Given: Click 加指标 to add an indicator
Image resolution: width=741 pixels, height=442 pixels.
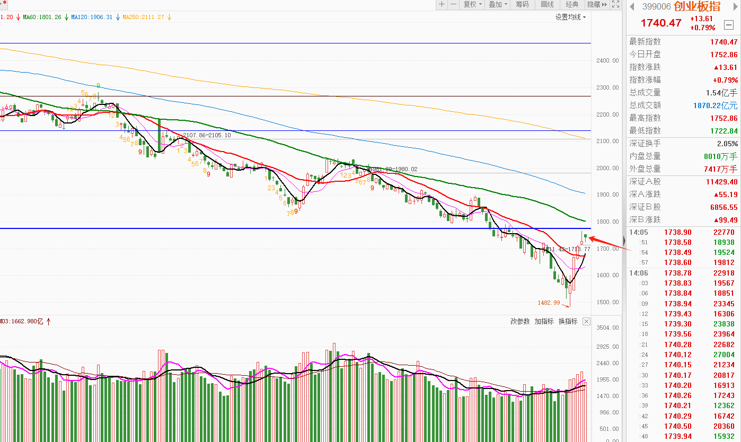Looking at the screenshot, I should click(x=544, y=322).
